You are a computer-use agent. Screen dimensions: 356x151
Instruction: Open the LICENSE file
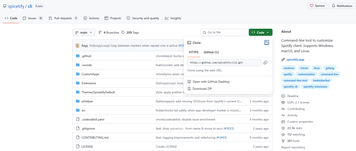(87, 146)
